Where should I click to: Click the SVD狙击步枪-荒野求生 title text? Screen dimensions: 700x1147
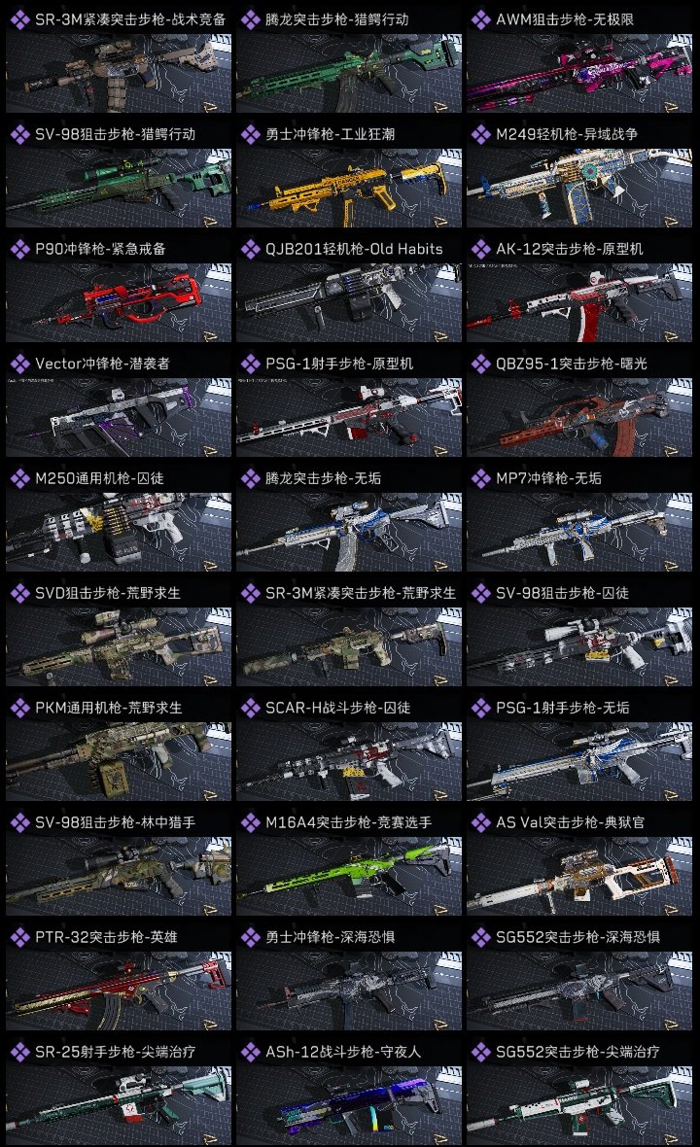(x=108, y=593)
